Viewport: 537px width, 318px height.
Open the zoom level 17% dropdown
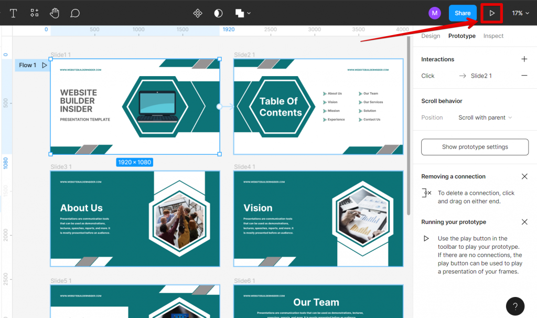pyautogui.click(x=518, y=13)
